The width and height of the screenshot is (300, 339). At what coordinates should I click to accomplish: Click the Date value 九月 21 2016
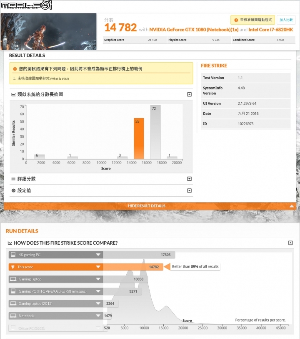pos(248,114)
